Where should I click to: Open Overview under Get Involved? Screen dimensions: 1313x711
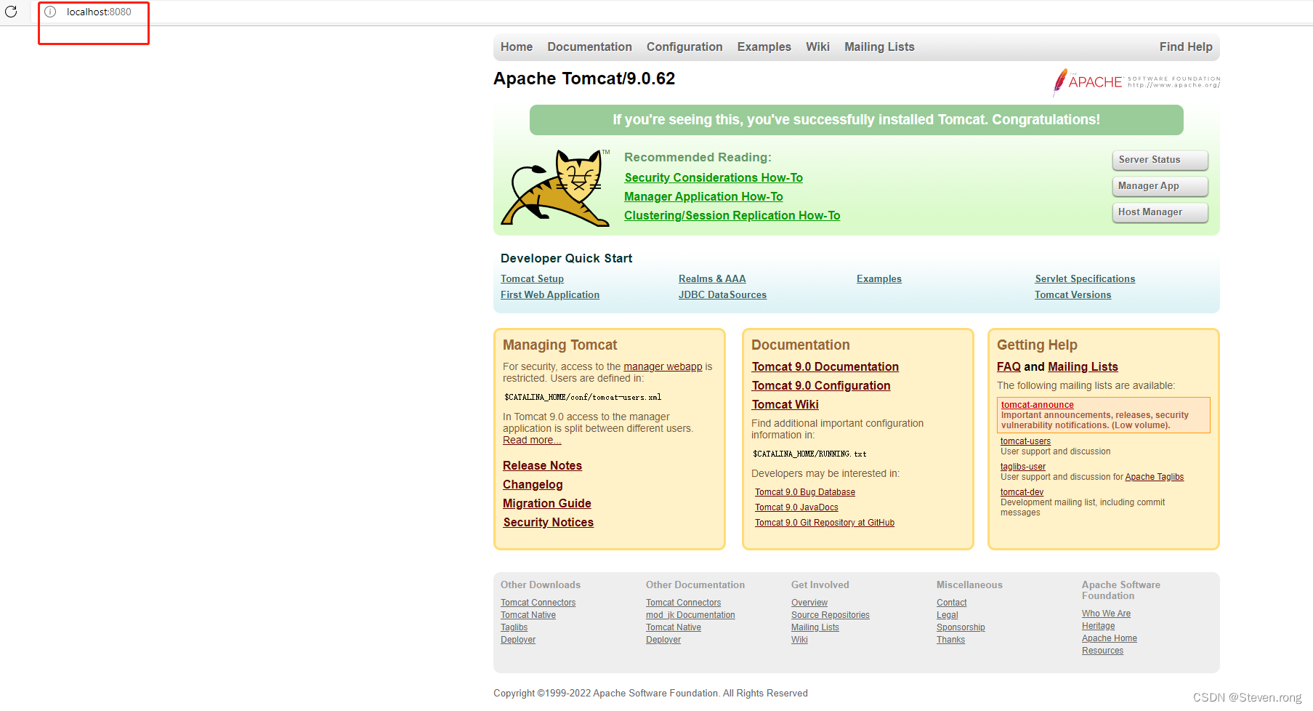click(x=809, y=603)
